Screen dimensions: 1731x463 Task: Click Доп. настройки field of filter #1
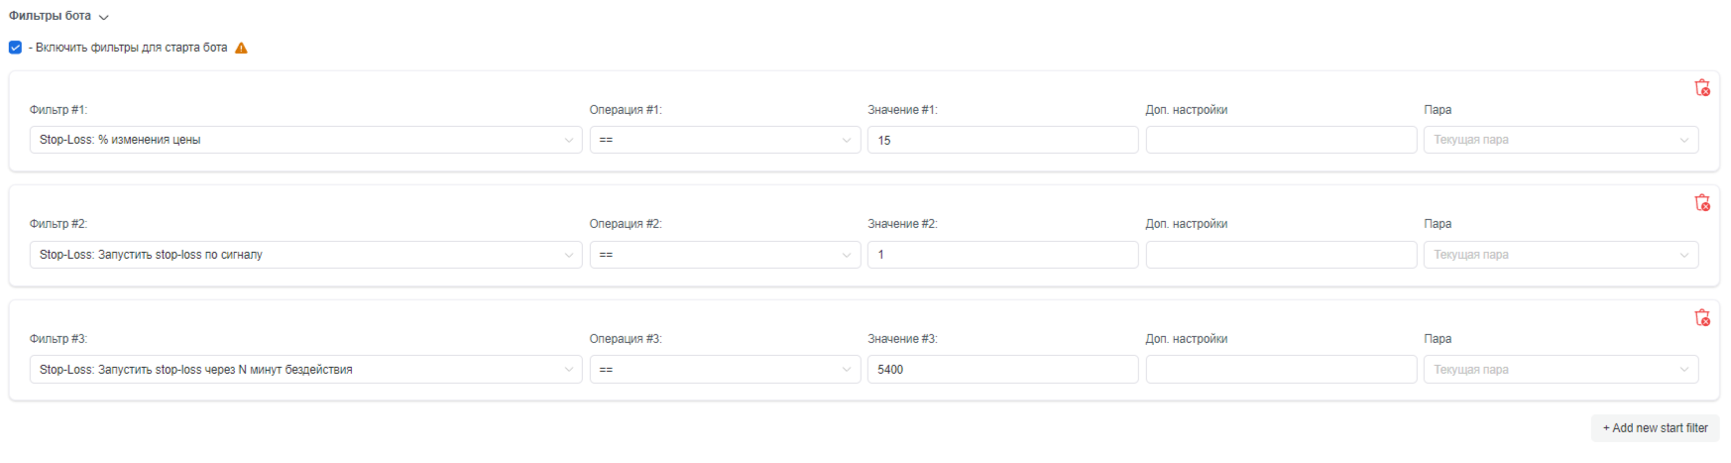click(x=1281, y=140)
